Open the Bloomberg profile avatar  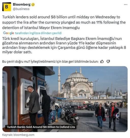[7, 7]
